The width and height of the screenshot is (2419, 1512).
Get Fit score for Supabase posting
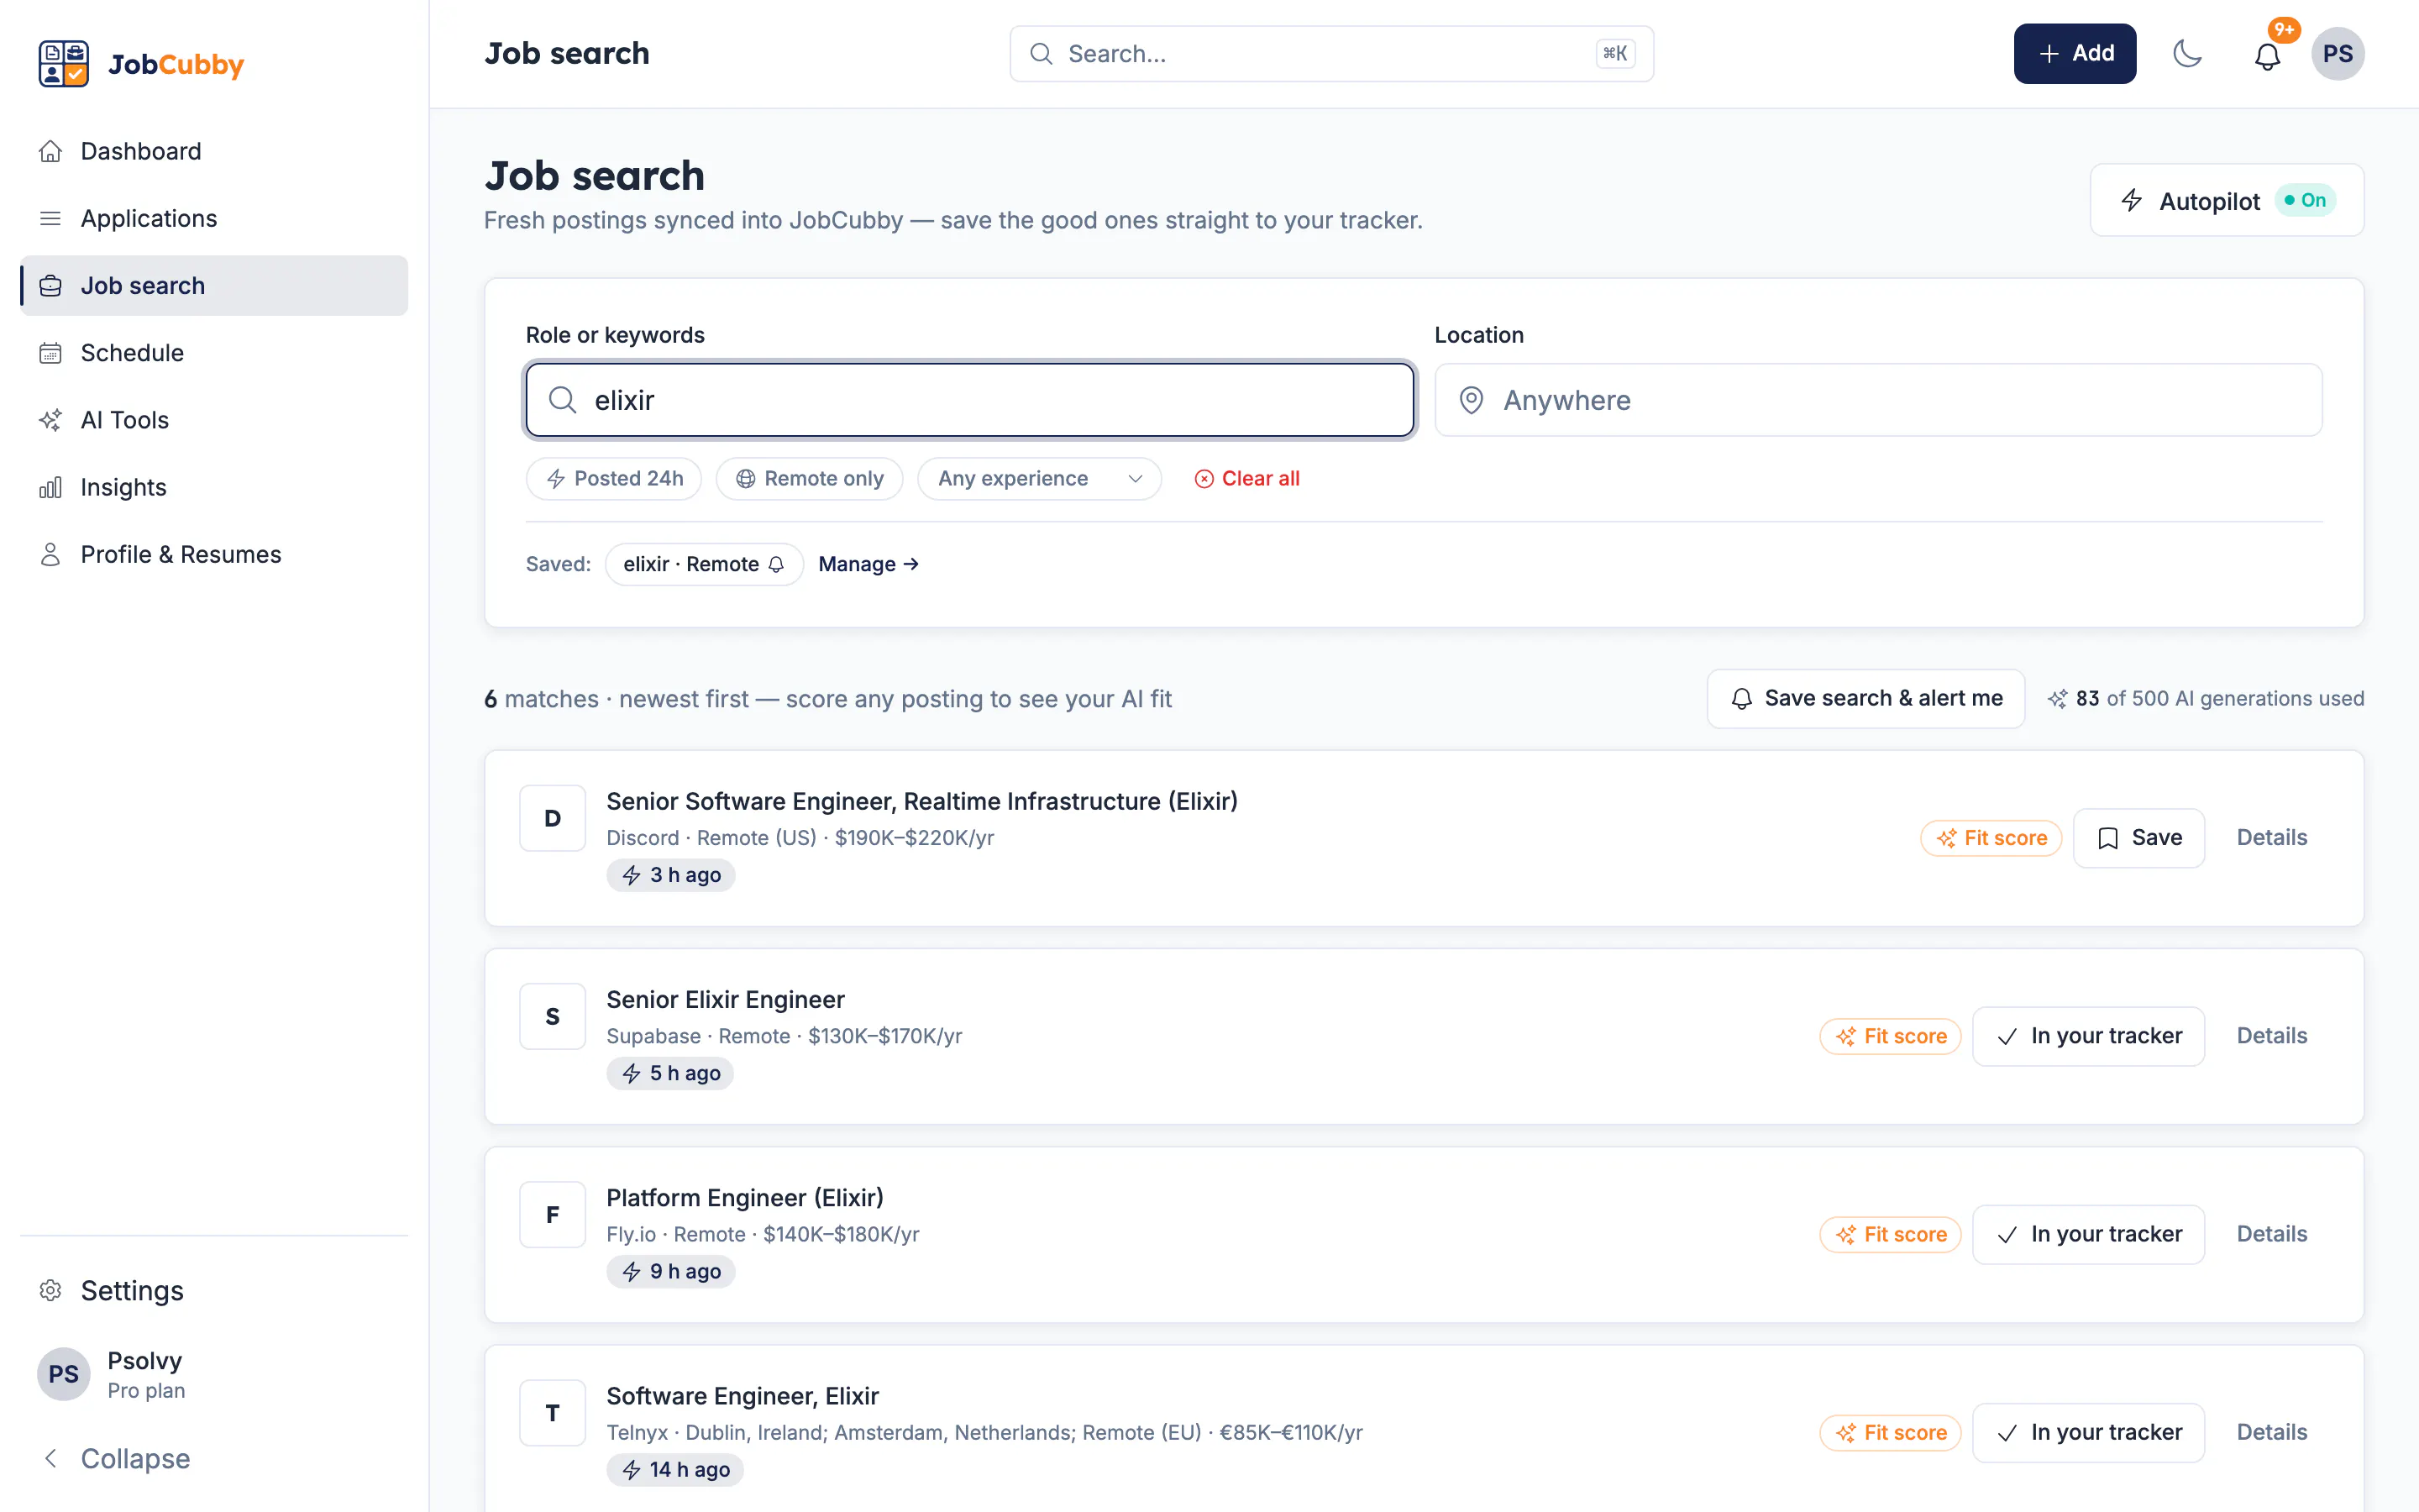(x=1890, y=1036)
